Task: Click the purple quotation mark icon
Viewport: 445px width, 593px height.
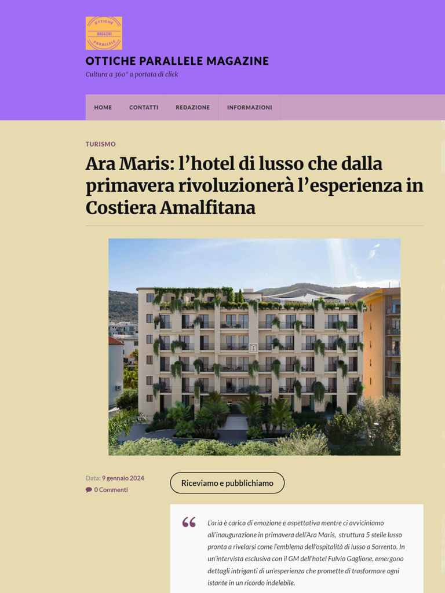Action: coord(189,522)
